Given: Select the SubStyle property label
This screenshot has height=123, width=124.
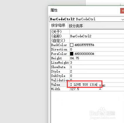Looking at the screenshot, I should [x=58, y=76].
